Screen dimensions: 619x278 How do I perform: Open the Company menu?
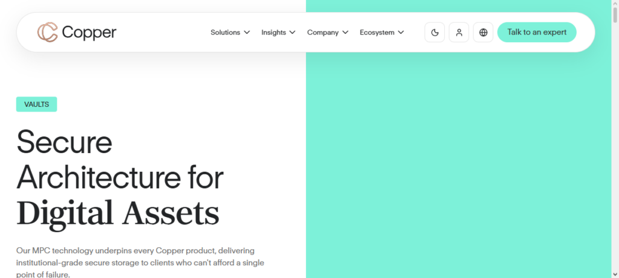(x=328, y=33)
